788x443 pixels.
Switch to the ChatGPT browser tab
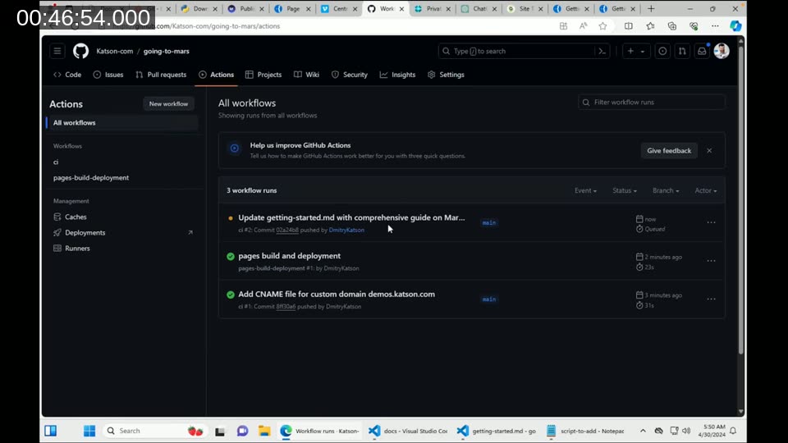479,8
